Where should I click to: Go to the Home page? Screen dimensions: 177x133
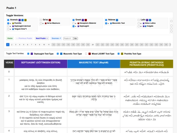pos(10,38)
